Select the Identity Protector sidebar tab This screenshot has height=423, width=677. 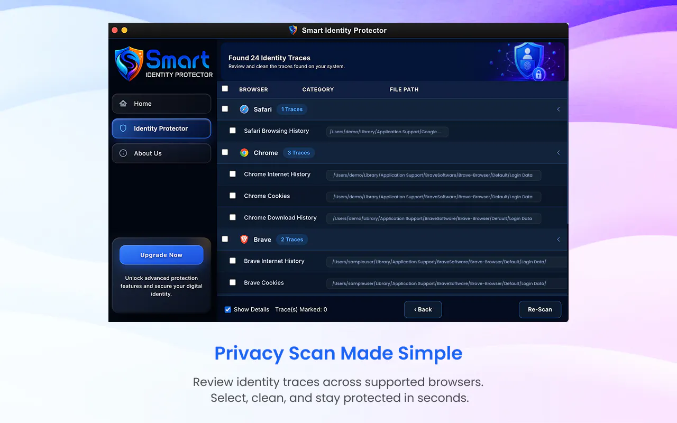(x=161, y=128)
